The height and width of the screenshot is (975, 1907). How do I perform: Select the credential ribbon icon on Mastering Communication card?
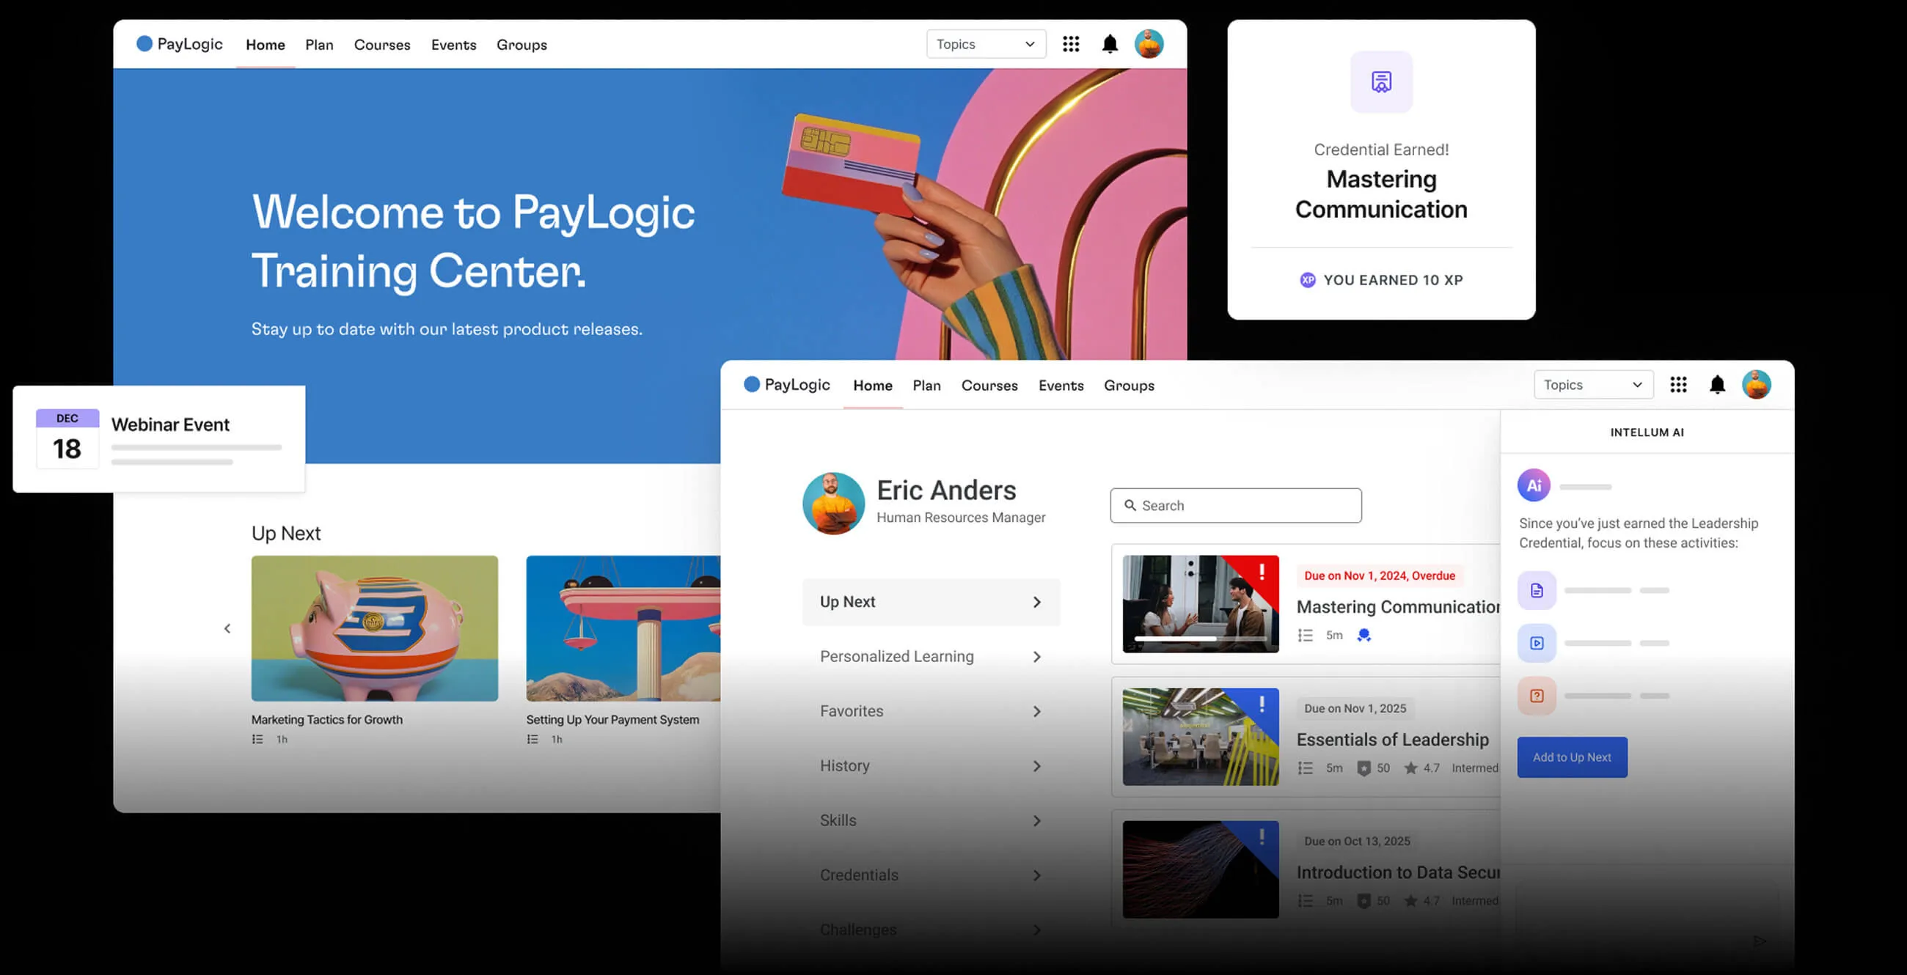click(1364, 635)
